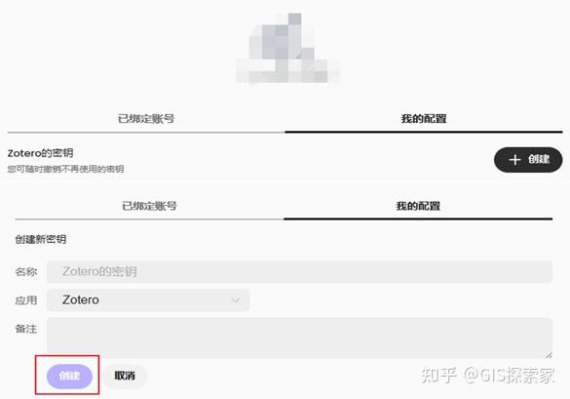Image resolution: width=570 pixels, height=399 pixels.
Task: Click the resize grip of 备注 textarea
Action: [x=549, y=354]
